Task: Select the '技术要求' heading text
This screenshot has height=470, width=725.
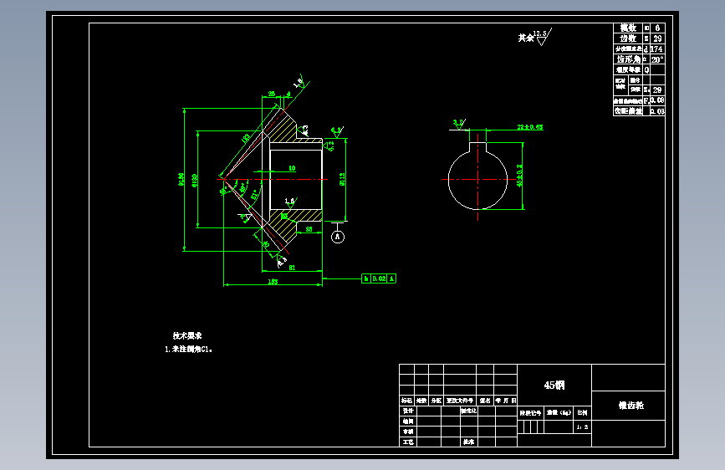Action: pos(187,336)
